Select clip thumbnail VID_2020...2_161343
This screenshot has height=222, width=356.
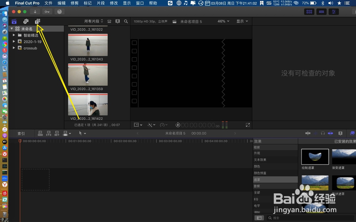(88, 45)
